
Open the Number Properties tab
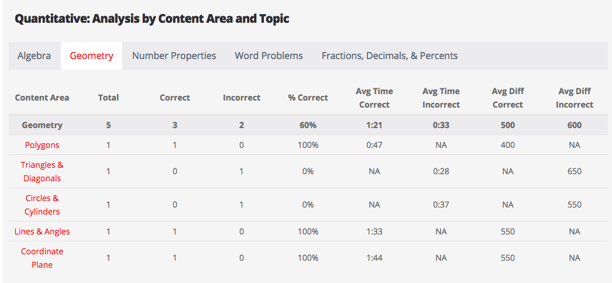174,56
